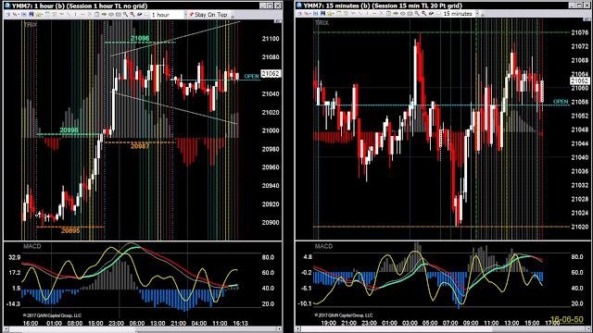Click the X delete-drawing icon in 1 hour toolbar

(90, 14)
